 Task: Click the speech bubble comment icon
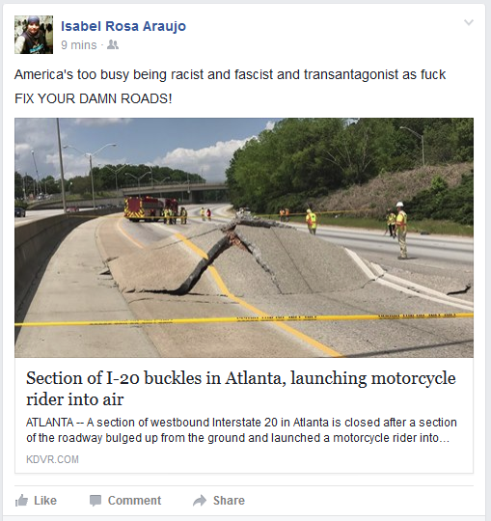tap(95, 501)
